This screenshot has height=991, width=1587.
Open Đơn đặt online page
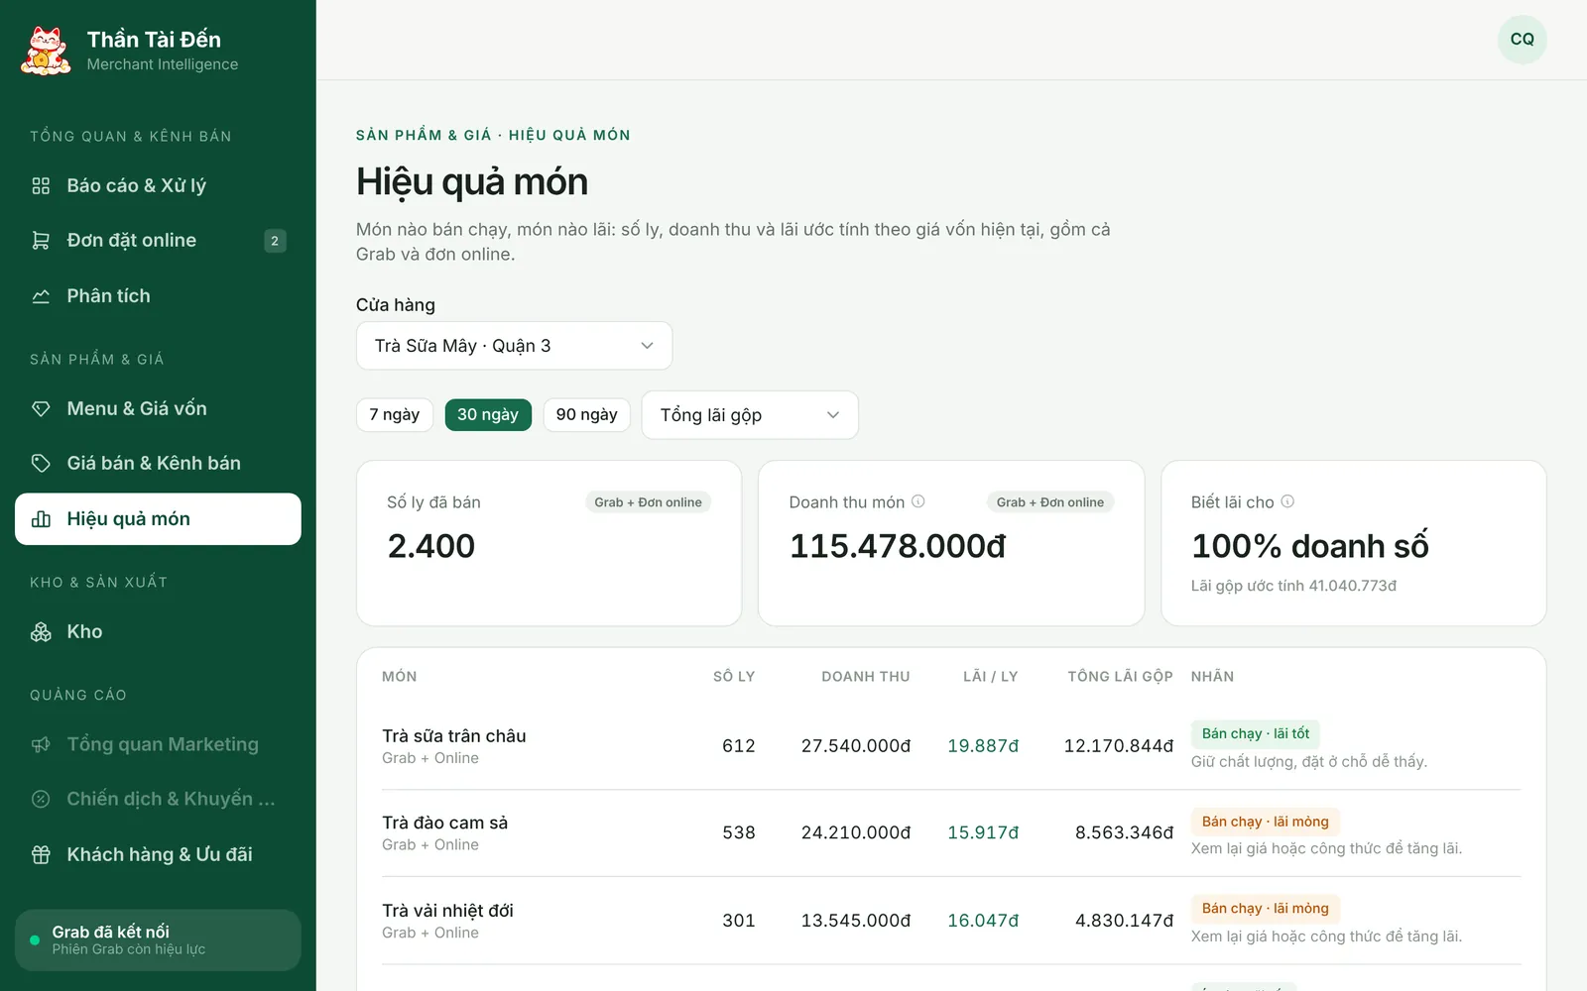158,241
